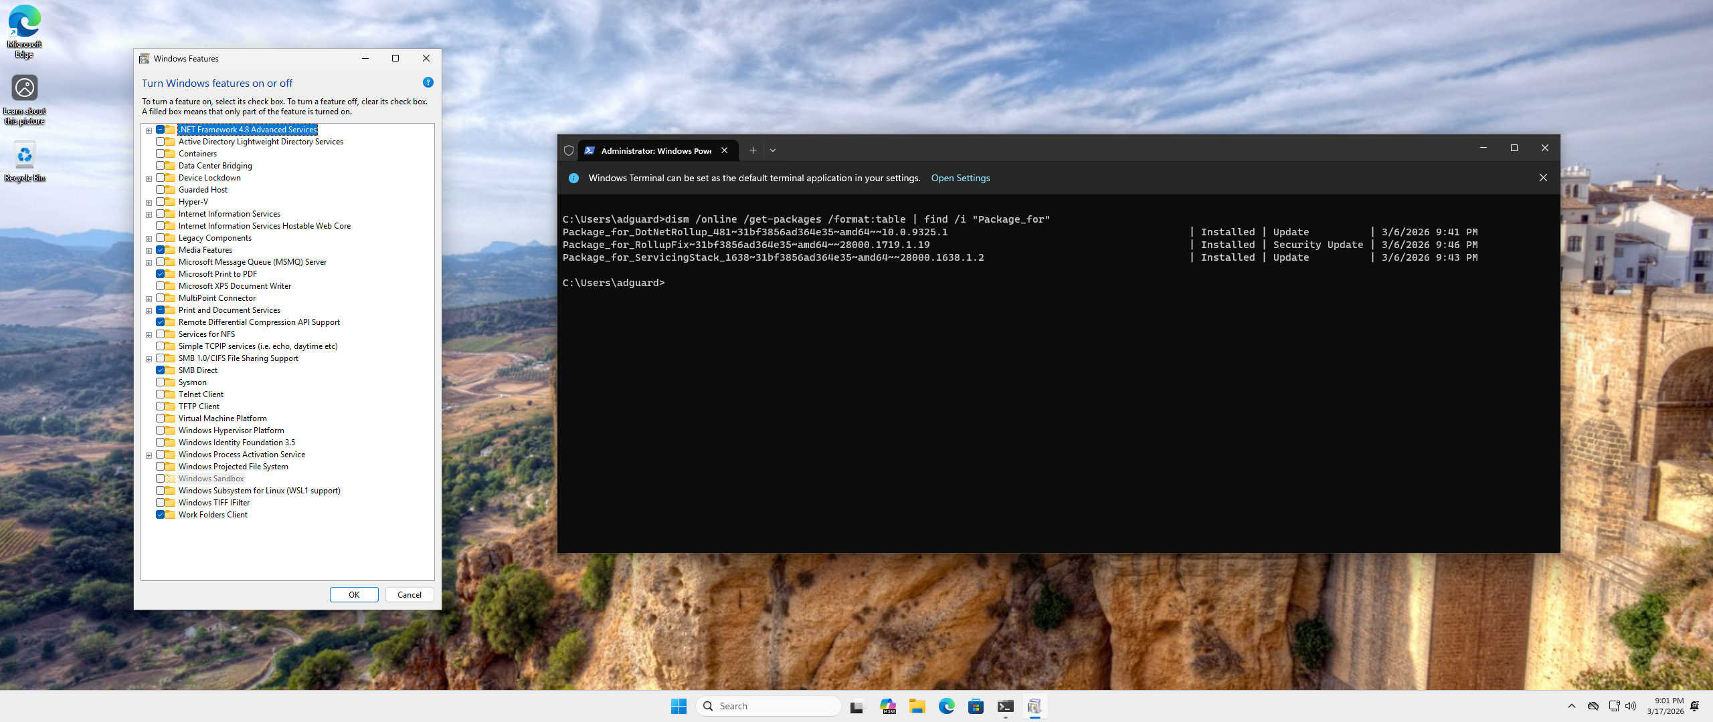Uncheck Microsoft Print to PDF
Image resolution: width=1713 pixels, height=722 pixels.
pos(161,274)
